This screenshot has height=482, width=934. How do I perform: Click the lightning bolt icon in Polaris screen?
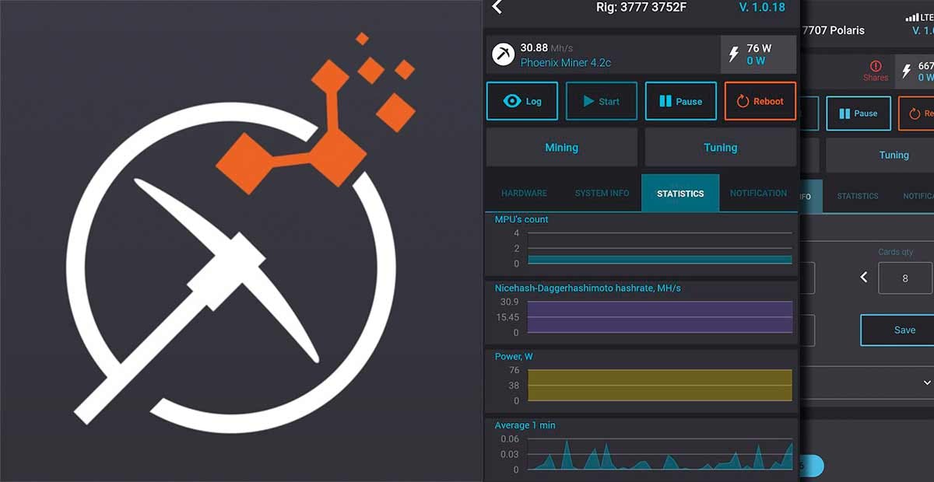pos(906,72)
